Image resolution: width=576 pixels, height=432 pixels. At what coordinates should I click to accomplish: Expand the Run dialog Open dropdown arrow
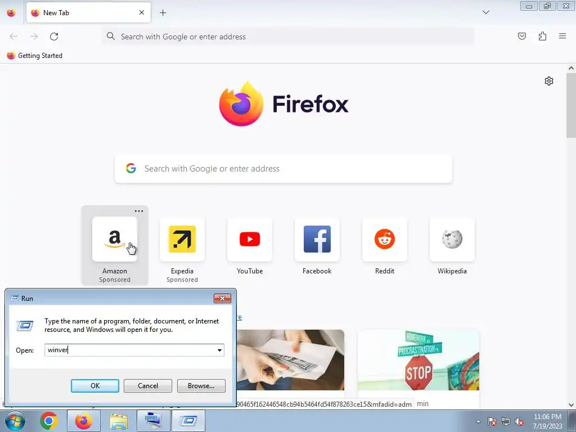pyautogui.click(x=220, y=350)
